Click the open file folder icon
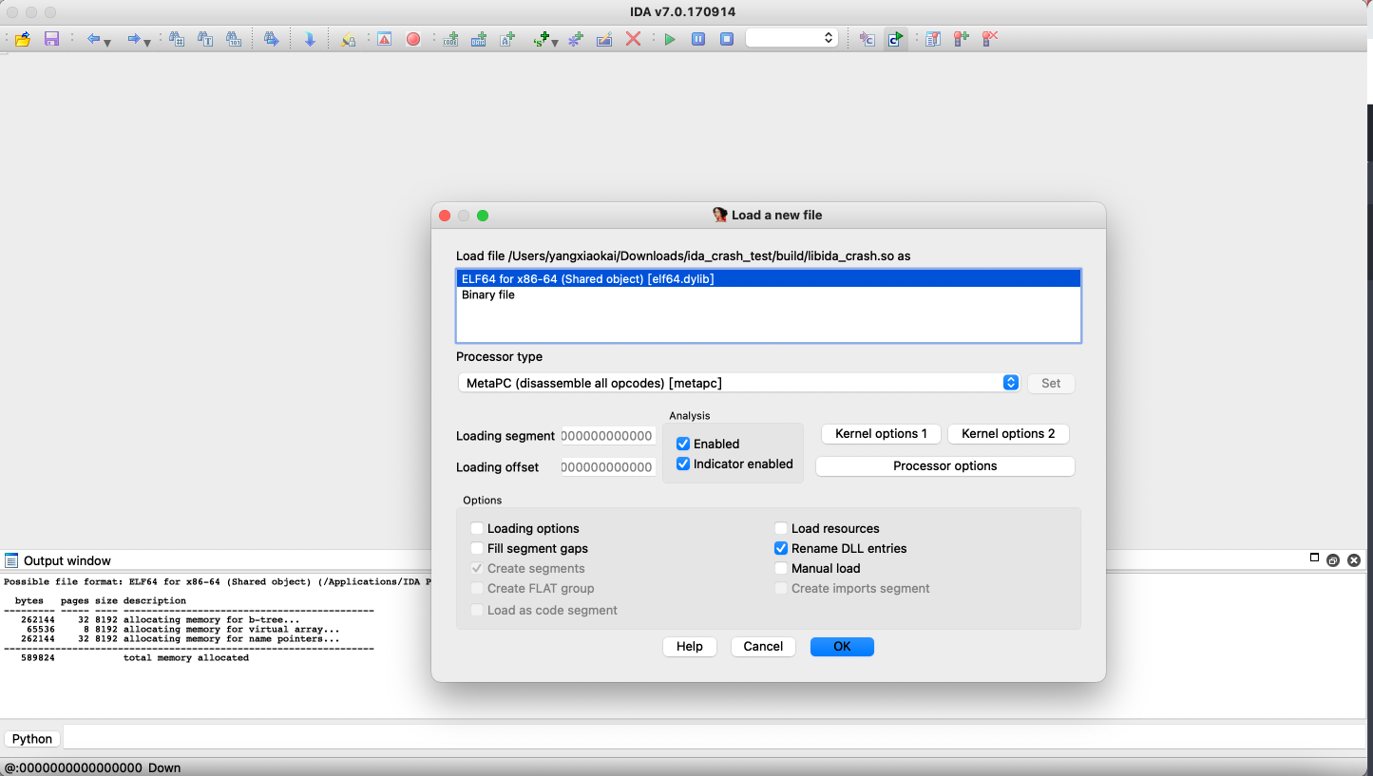Image resolution: width=1373 pixels, height=776 pixels. [23, 39]
